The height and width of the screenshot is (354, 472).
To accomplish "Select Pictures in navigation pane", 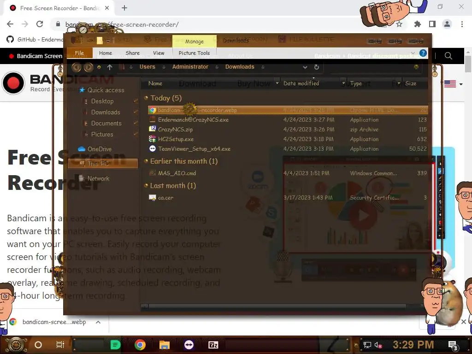I will coord(102,134).
